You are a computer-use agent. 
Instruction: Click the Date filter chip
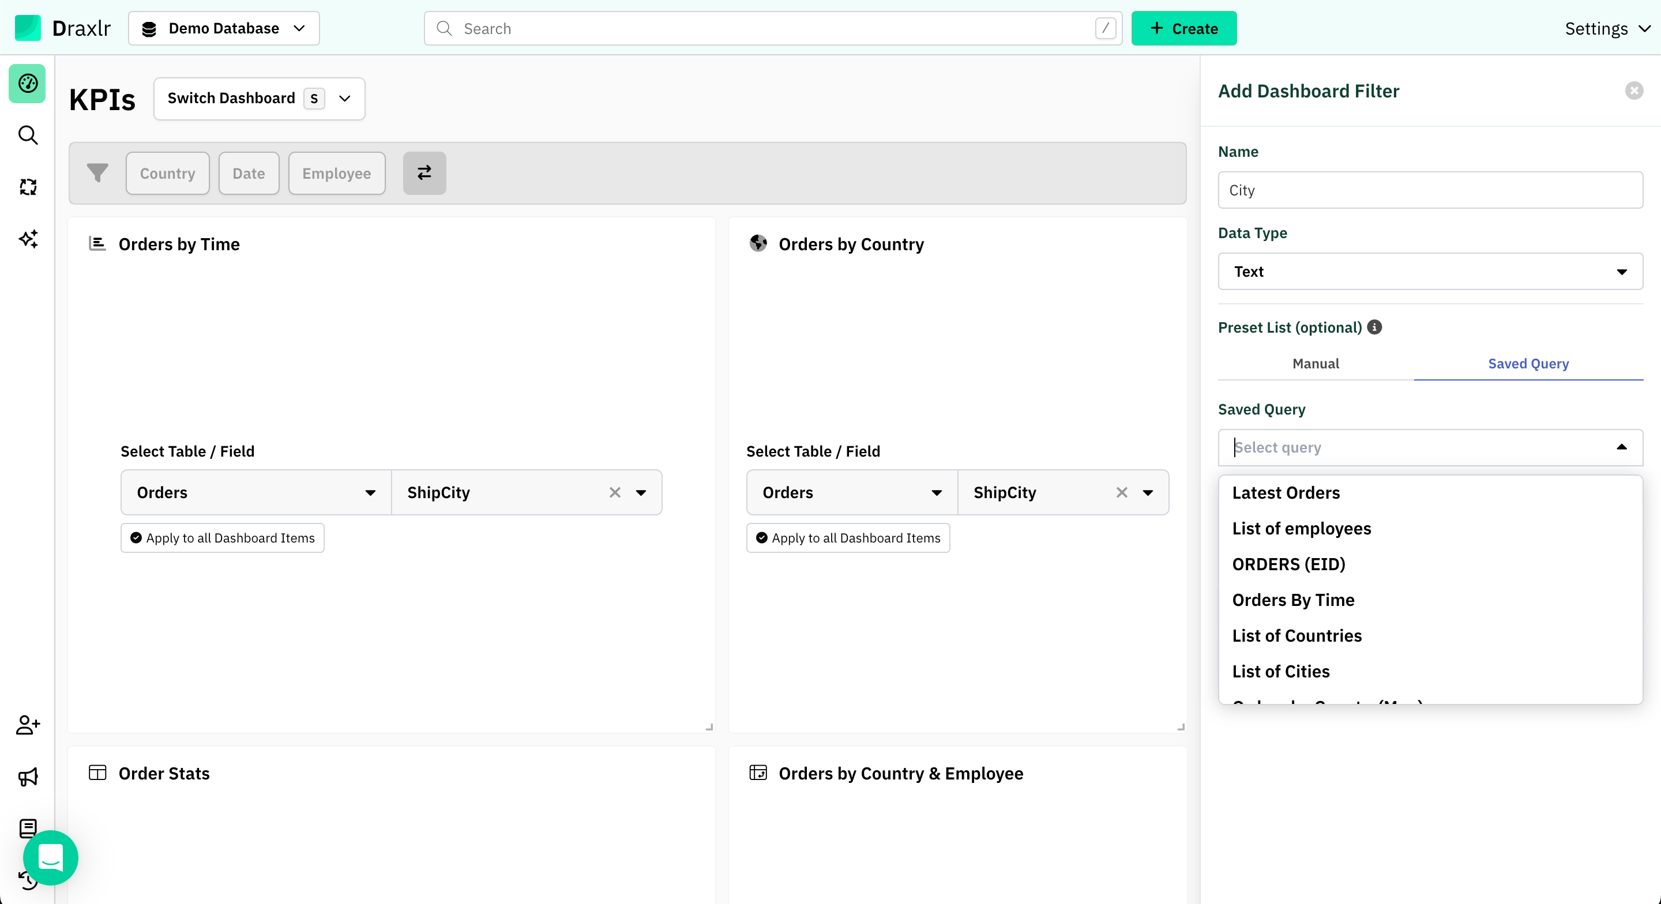coord(249,173)
